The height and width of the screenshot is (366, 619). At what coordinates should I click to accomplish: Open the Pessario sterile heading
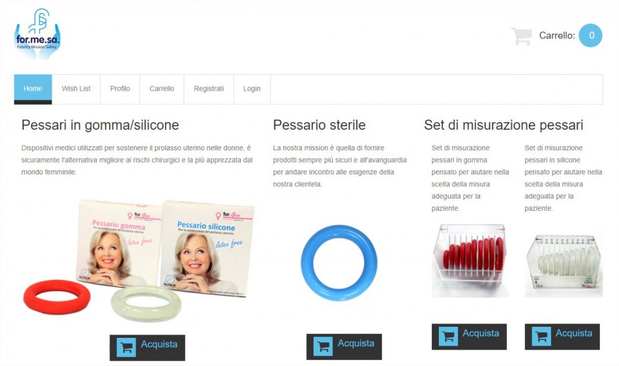tap(319, 125)
